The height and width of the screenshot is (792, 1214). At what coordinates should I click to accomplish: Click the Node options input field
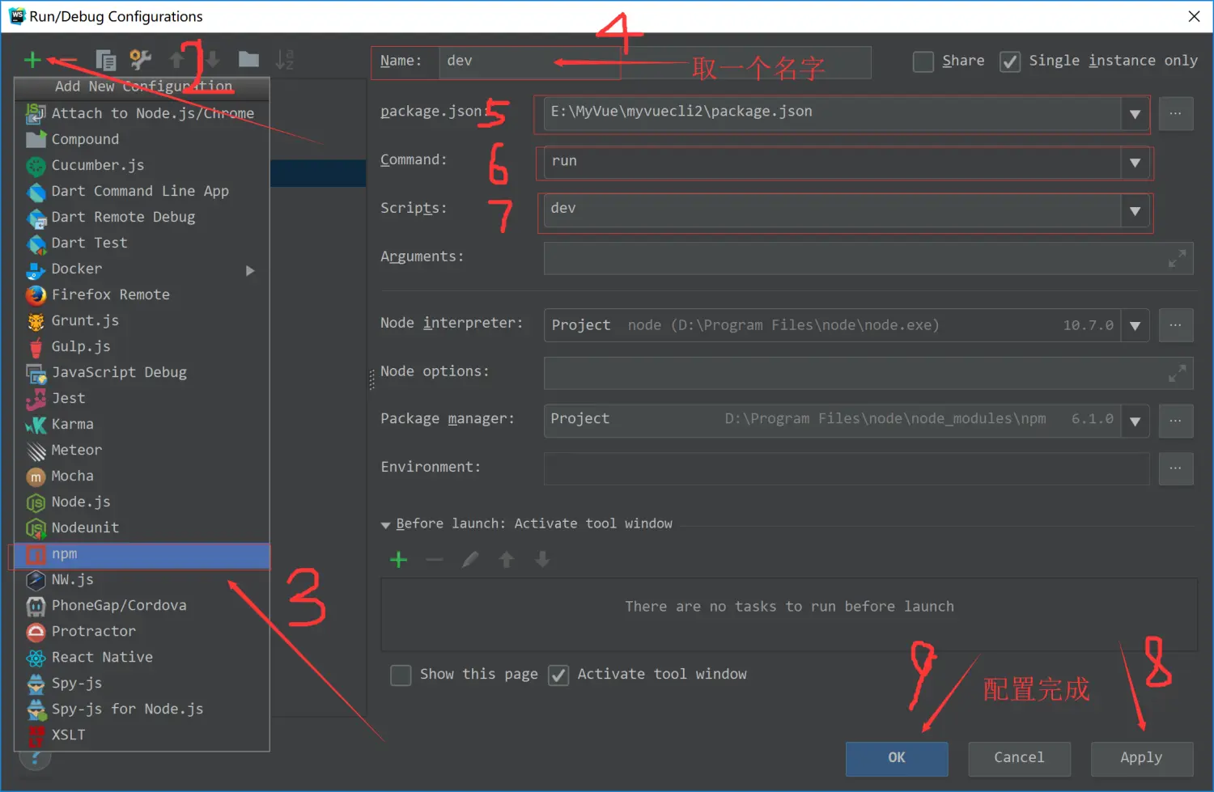868,373
